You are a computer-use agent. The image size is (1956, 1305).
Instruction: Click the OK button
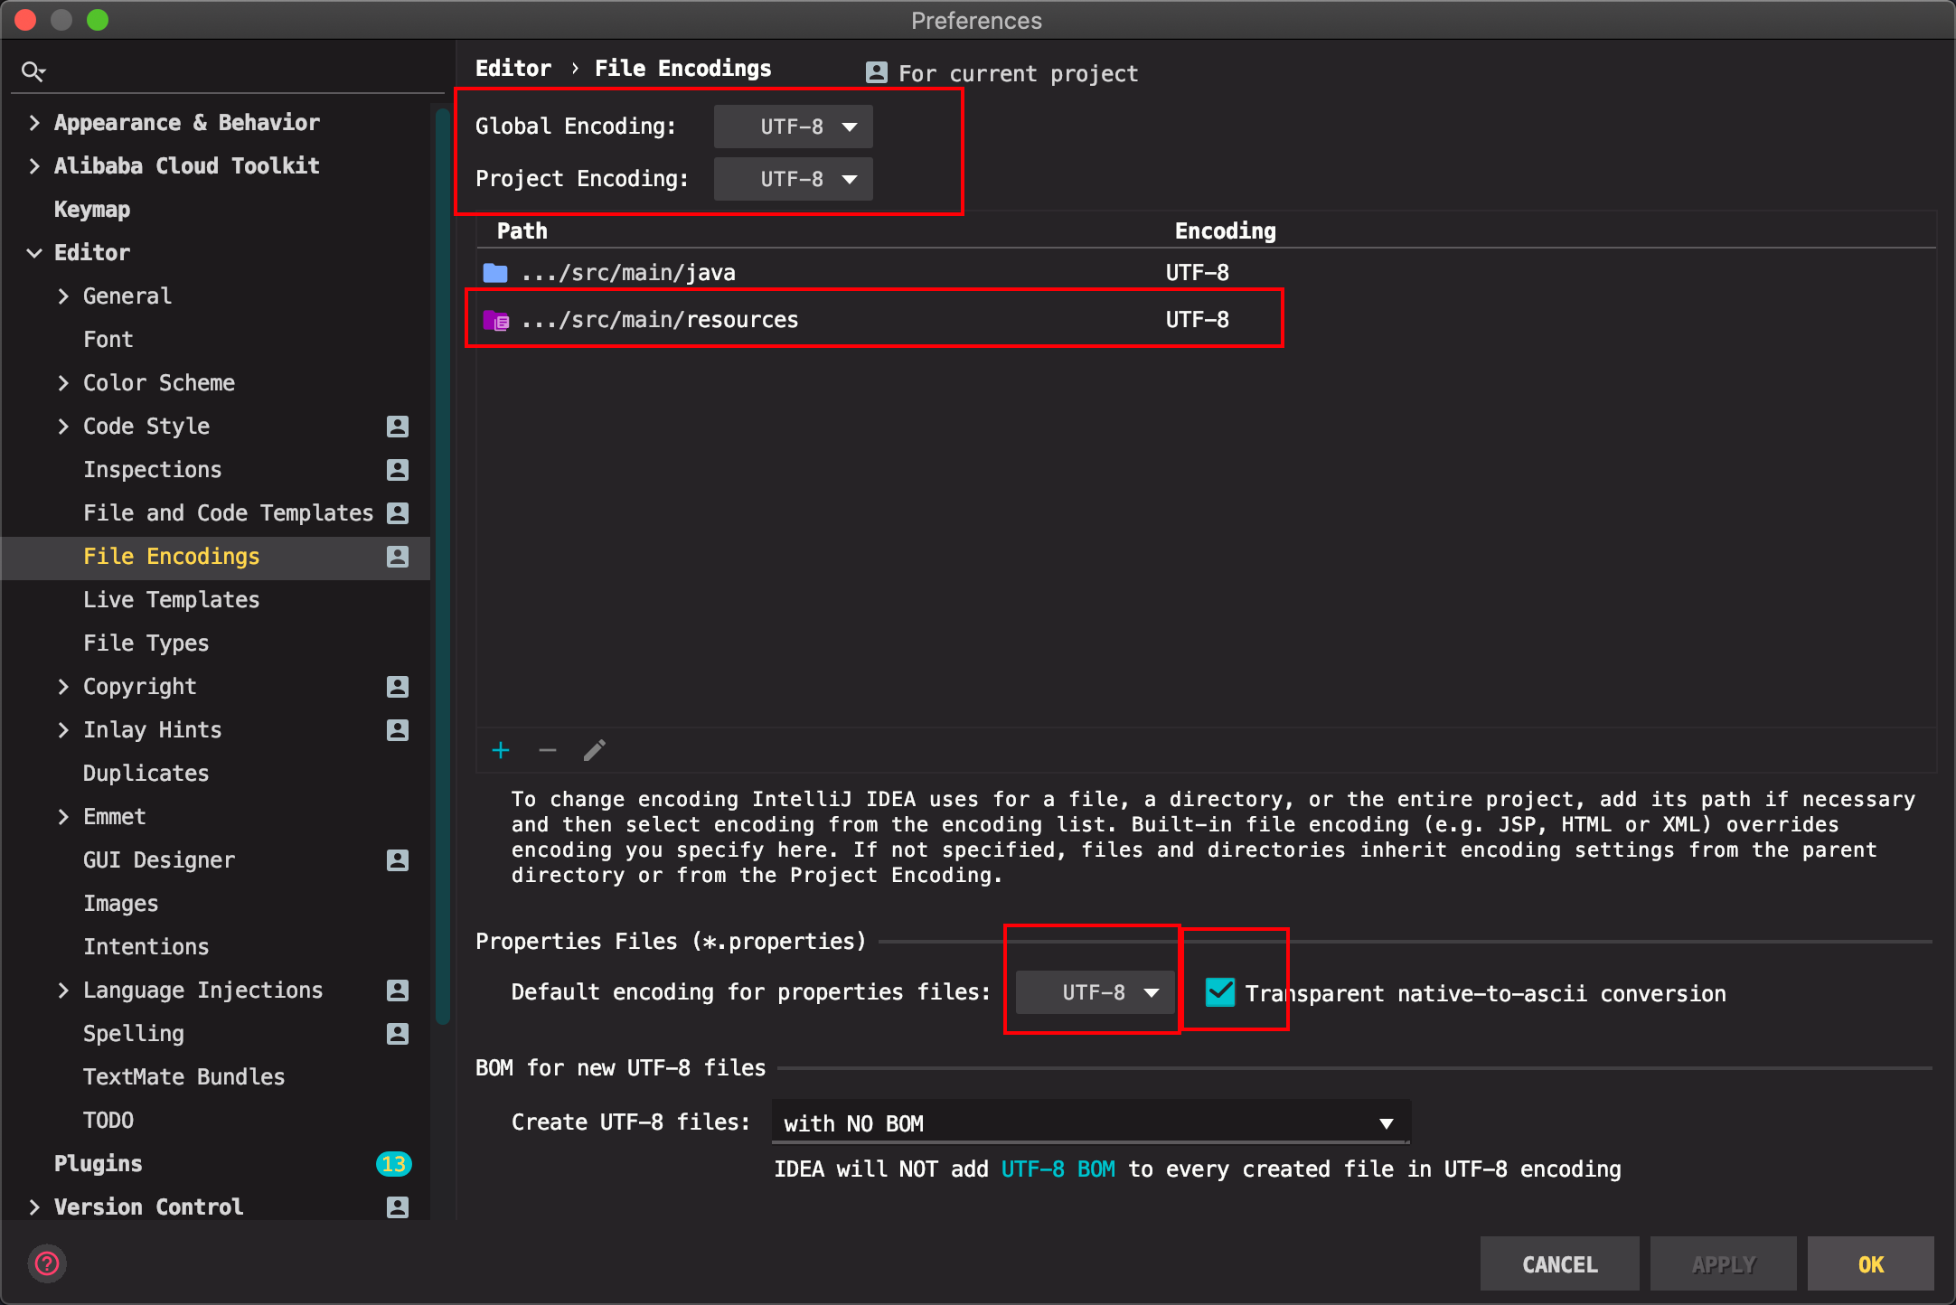tap(1871, 1263)
